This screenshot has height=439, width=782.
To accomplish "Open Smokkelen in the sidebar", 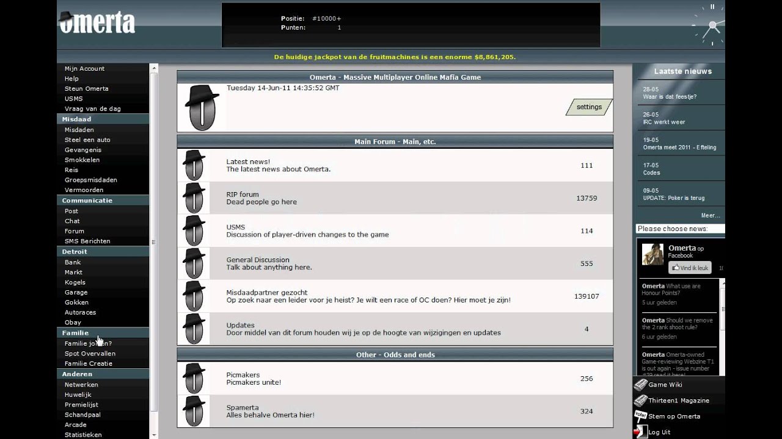I will [x=82, y=160].
